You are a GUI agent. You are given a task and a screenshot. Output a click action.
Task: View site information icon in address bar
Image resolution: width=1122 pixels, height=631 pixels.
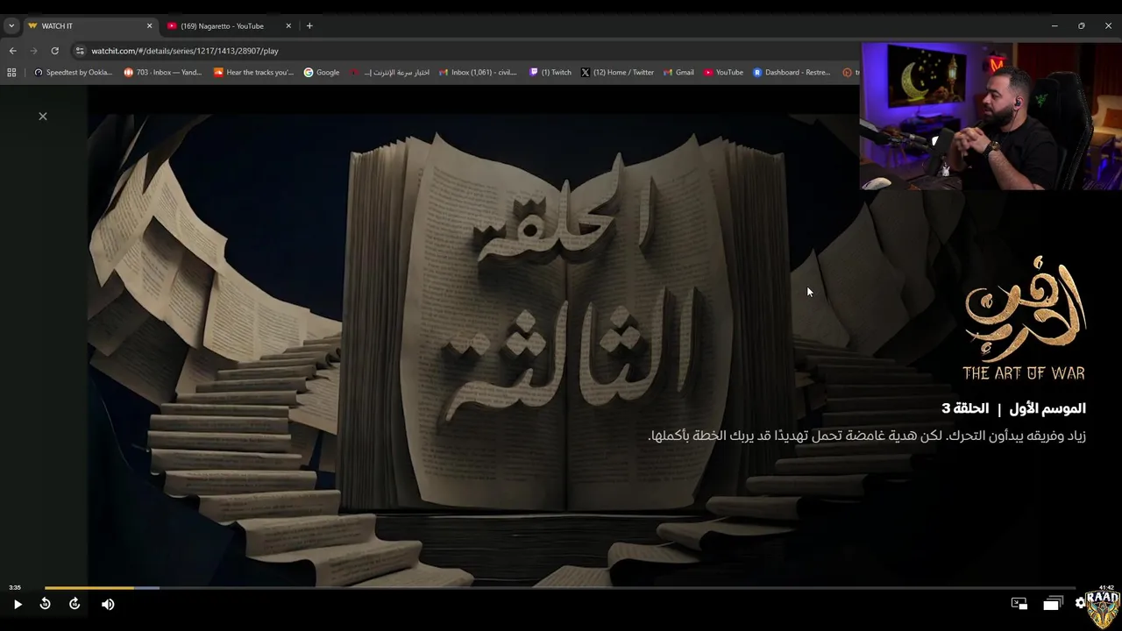point(80,51)
